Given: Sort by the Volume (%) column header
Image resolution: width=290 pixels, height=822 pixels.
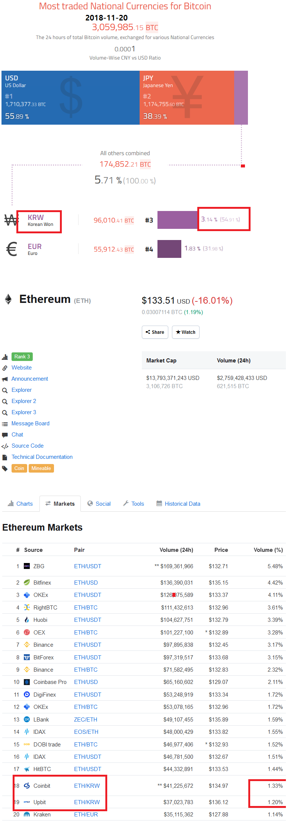Looking at the screenshot, I should tap(268, 550).
